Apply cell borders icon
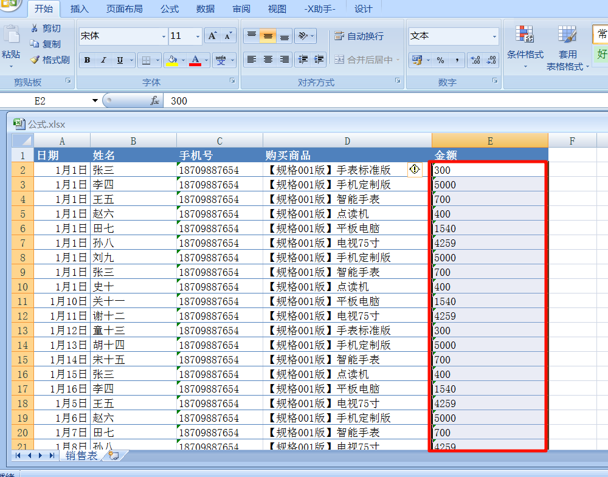This screenshot has width=608, height=477. (x=146, y=60)
